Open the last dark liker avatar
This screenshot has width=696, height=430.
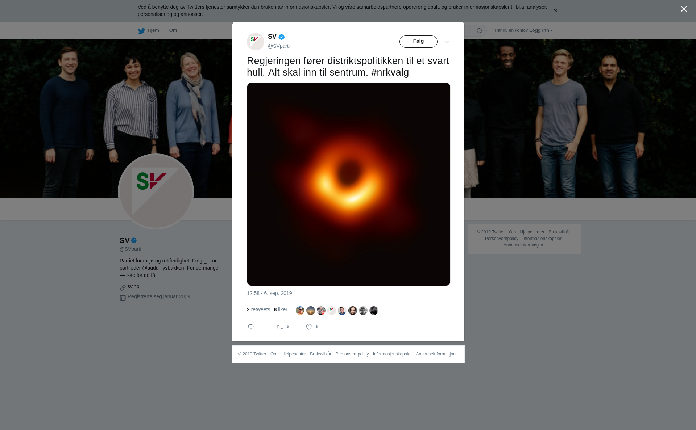(x=374, y=311)
